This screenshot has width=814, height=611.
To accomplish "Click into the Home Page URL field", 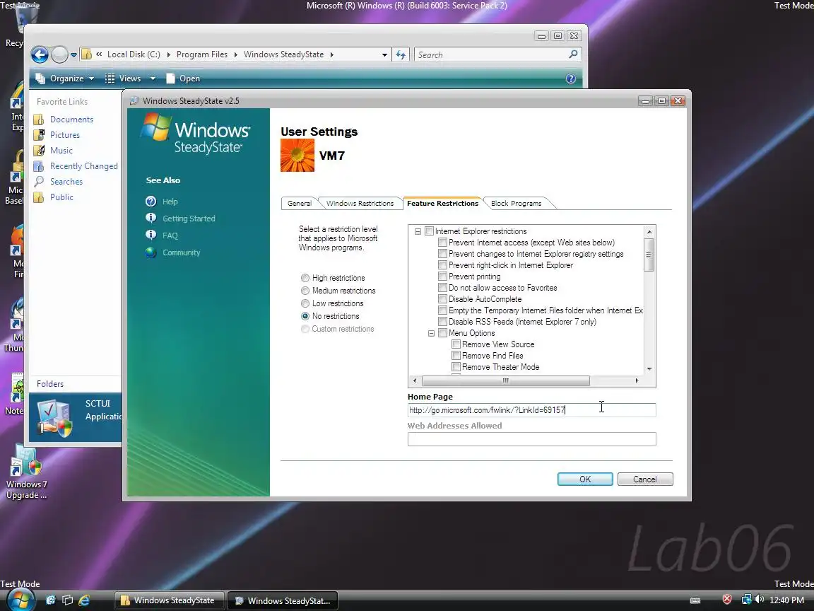I will pos(531,410).
